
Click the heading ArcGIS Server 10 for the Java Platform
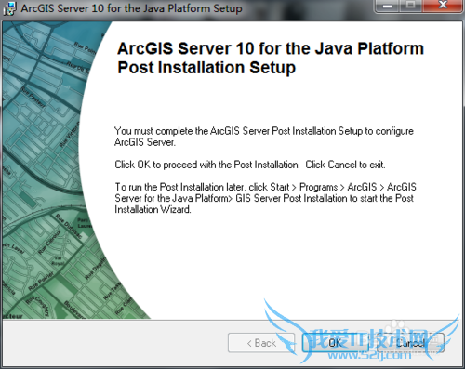click(271, 48)
